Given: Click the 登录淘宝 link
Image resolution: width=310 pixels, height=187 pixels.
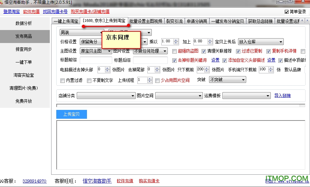Looking at the screenshot, I should pyautogui.click(x=12, y=12).
